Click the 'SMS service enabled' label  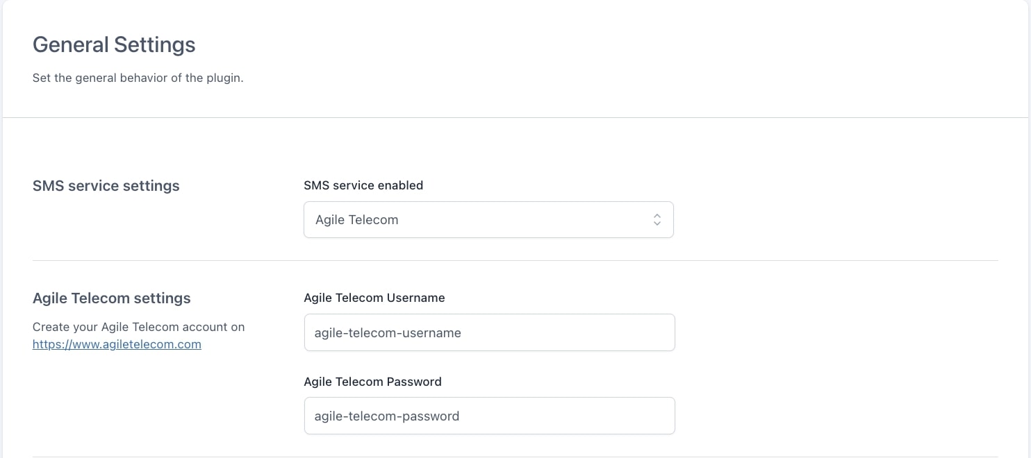point(363,185)
